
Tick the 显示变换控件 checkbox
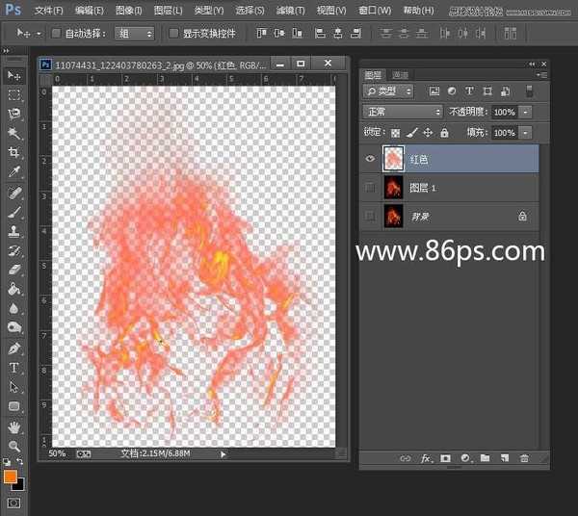[x=174, y=33]
